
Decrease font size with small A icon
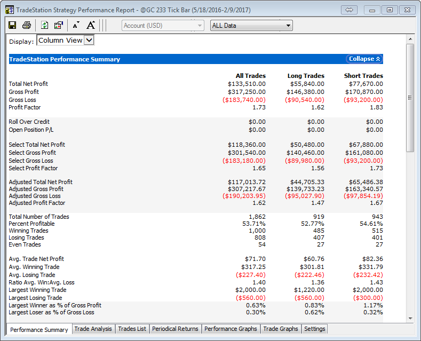pyautogui.click(x=76, y=25)
